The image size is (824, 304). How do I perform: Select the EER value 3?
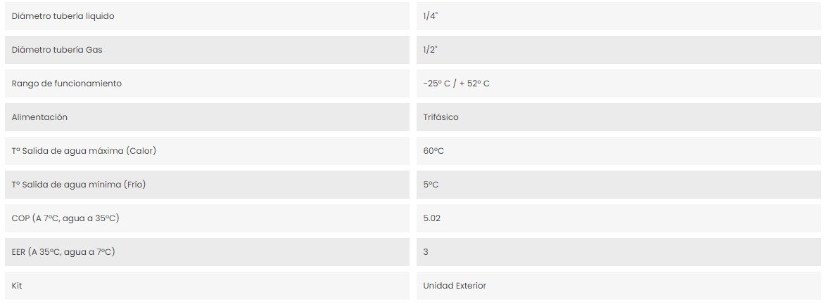point(426,251)
